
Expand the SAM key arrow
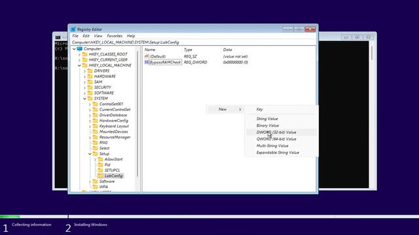click(x=84, y=82)
